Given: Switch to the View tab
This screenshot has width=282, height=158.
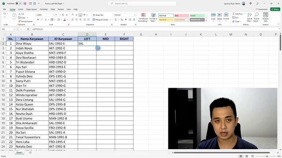Looking at the screenshot, I should [69, 9].
